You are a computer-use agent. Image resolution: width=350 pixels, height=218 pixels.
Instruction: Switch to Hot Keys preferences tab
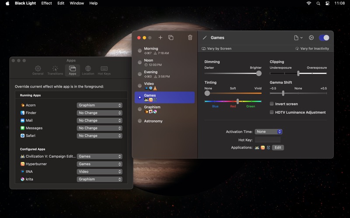pos(104,70)
